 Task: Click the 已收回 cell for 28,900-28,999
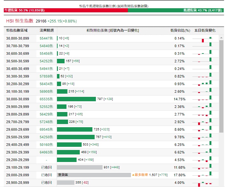pyautogui.click(x=47, y=183)
